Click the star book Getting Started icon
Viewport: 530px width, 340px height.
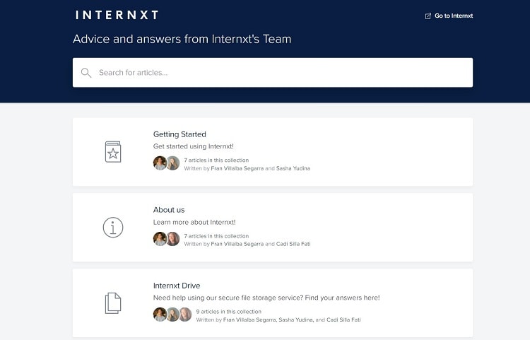pyautogui.click(x=113, y=152)
